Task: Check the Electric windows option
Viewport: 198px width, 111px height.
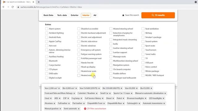Action: point(79,46)
